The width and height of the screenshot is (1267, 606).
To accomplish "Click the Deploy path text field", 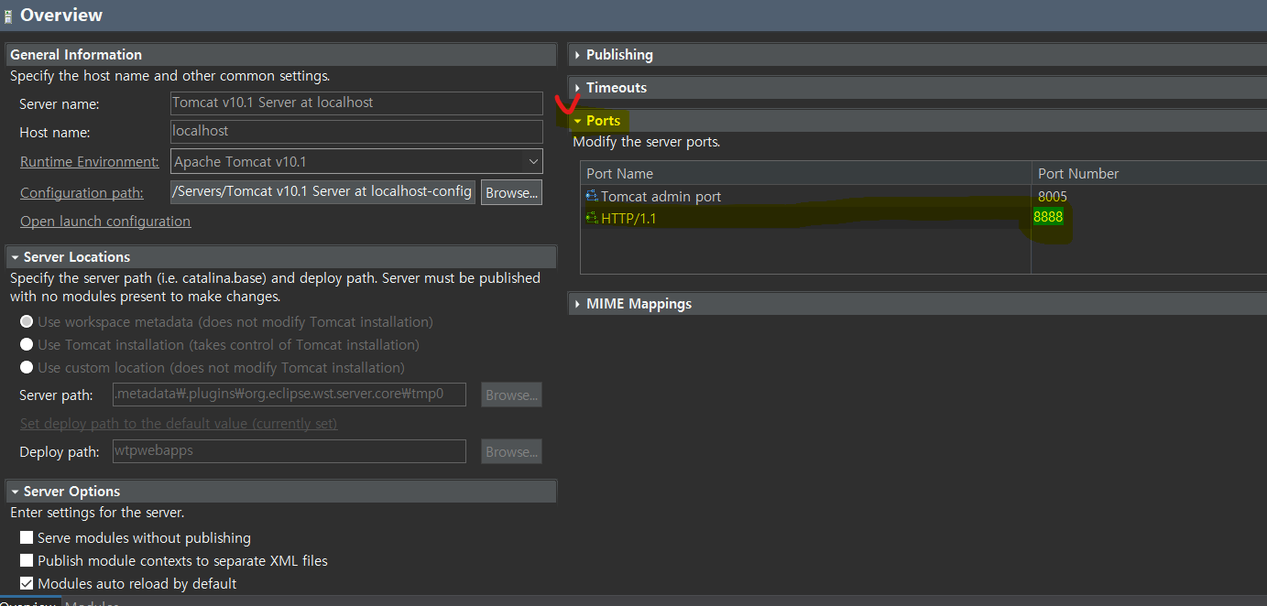I will pos(289,451).
